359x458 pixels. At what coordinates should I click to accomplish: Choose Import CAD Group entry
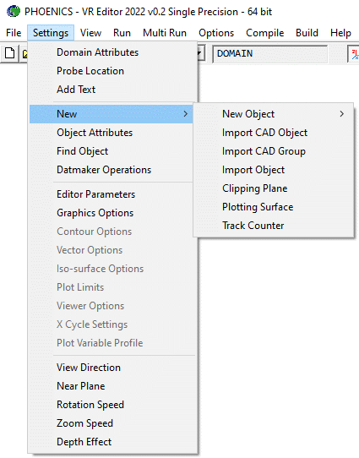[x=264, y=151]
